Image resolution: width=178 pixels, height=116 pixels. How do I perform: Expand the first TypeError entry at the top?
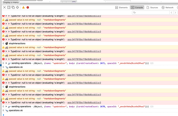pyautogui.click(x=9, y=16)
